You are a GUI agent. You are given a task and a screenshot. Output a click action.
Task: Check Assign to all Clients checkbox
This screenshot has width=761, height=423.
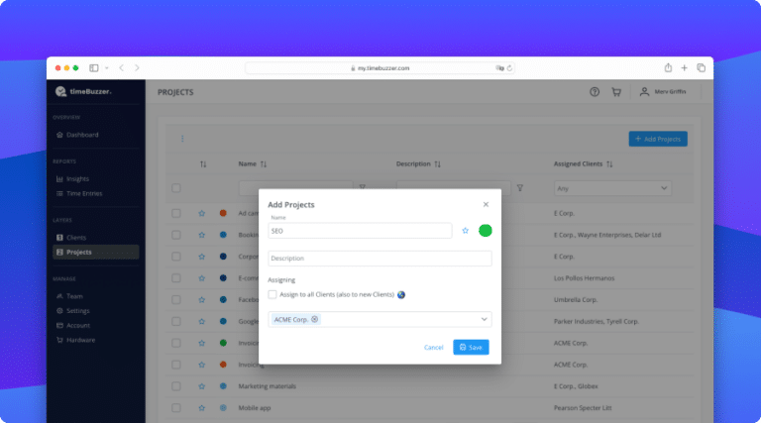coord(272,294)
